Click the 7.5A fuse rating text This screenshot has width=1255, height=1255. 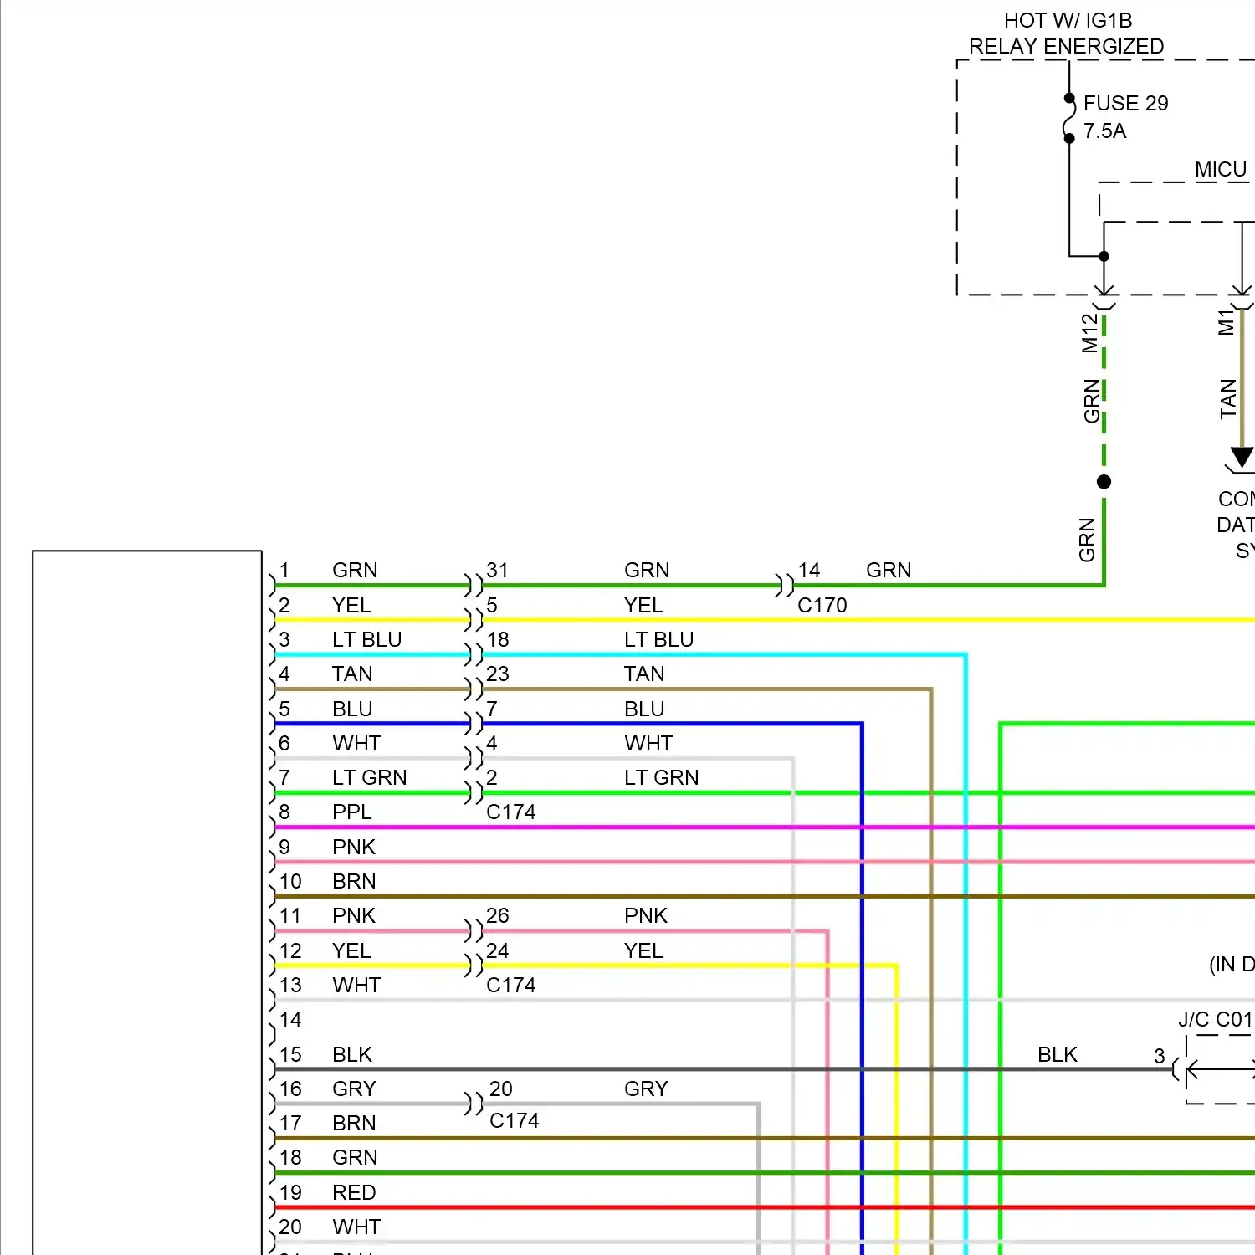[1104, 131]
